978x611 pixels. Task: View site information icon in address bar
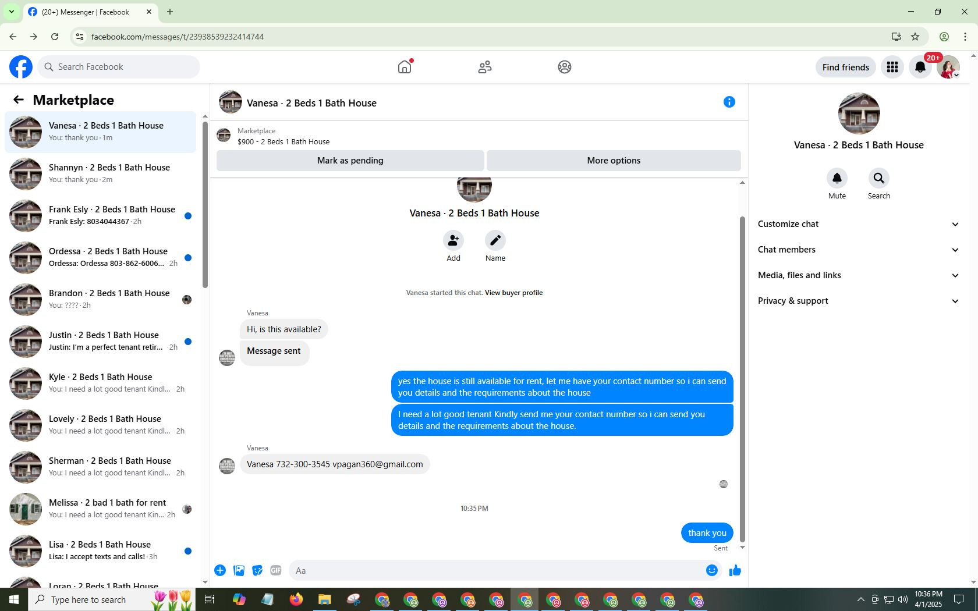coord(80,37)
